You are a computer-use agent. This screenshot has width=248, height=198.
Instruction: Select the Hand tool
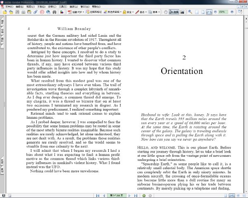click(x=165, y=12)
